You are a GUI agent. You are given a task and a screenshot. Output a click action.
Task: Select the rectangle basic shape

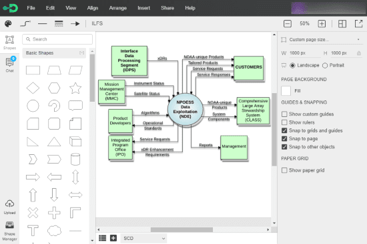pyautogui.click(x=33, y=70)
